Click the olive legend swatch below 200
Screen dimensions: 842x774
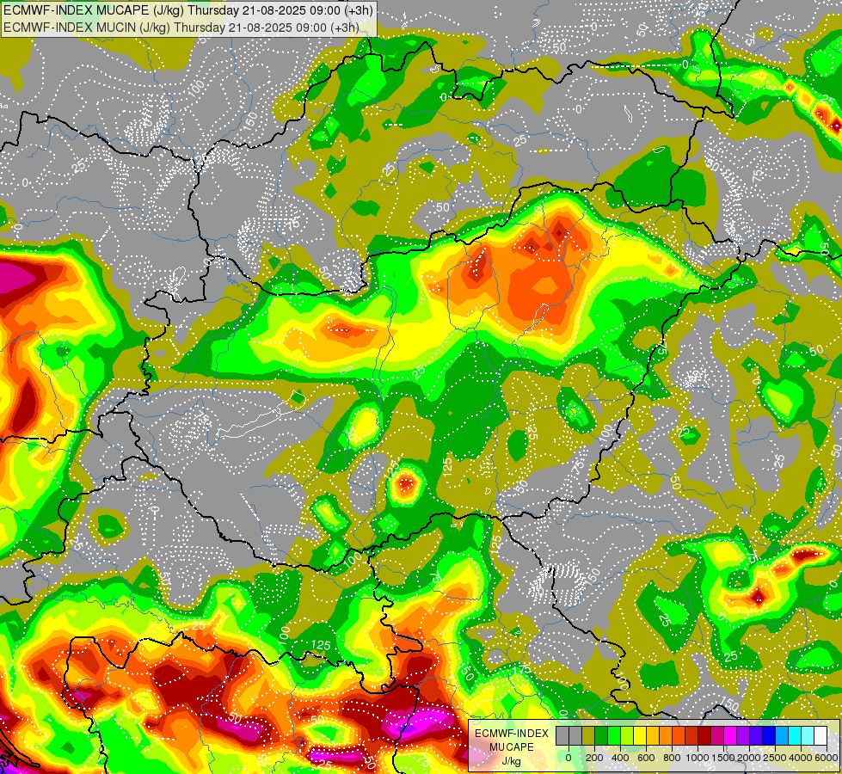pos(588,735)
